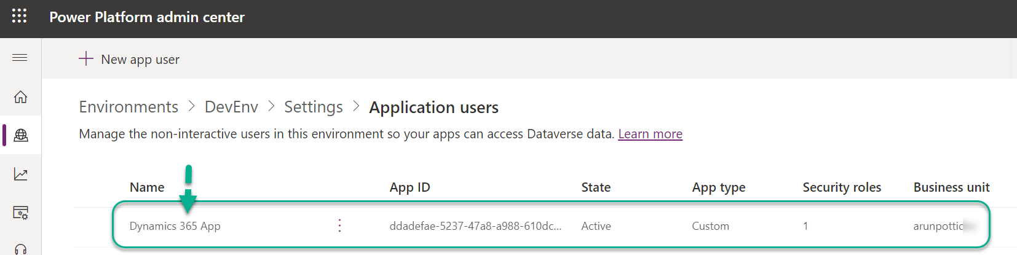Sort by the App ID column header
This screenshot has width=1017, height=255.
(x=410, y=187)
